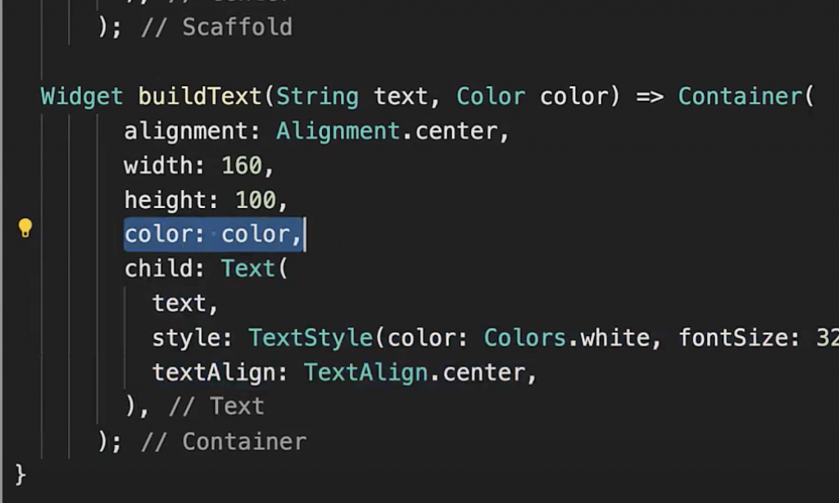
Task: Click the String parameter type
Action: 317,97
